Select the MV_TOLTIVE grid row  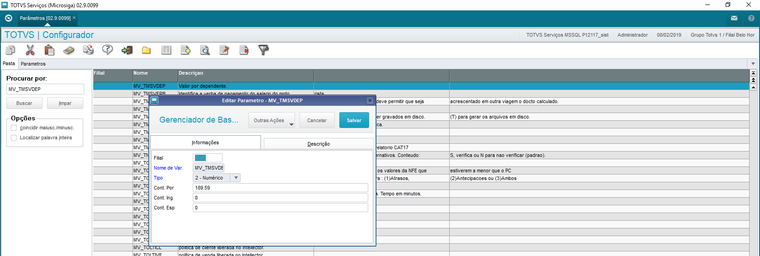[421, 255]
